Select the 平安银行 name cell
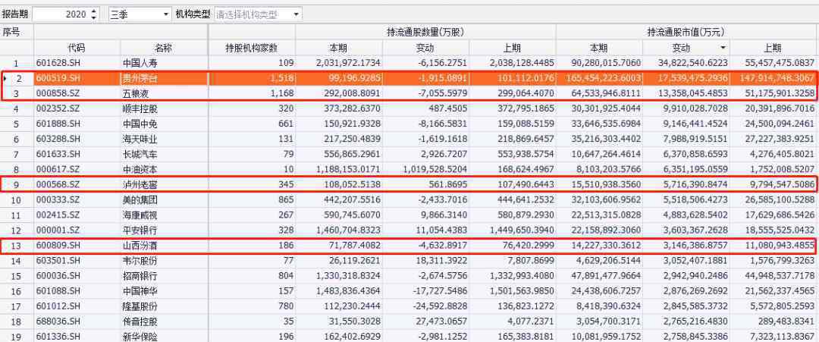 [x=164, y=231]
